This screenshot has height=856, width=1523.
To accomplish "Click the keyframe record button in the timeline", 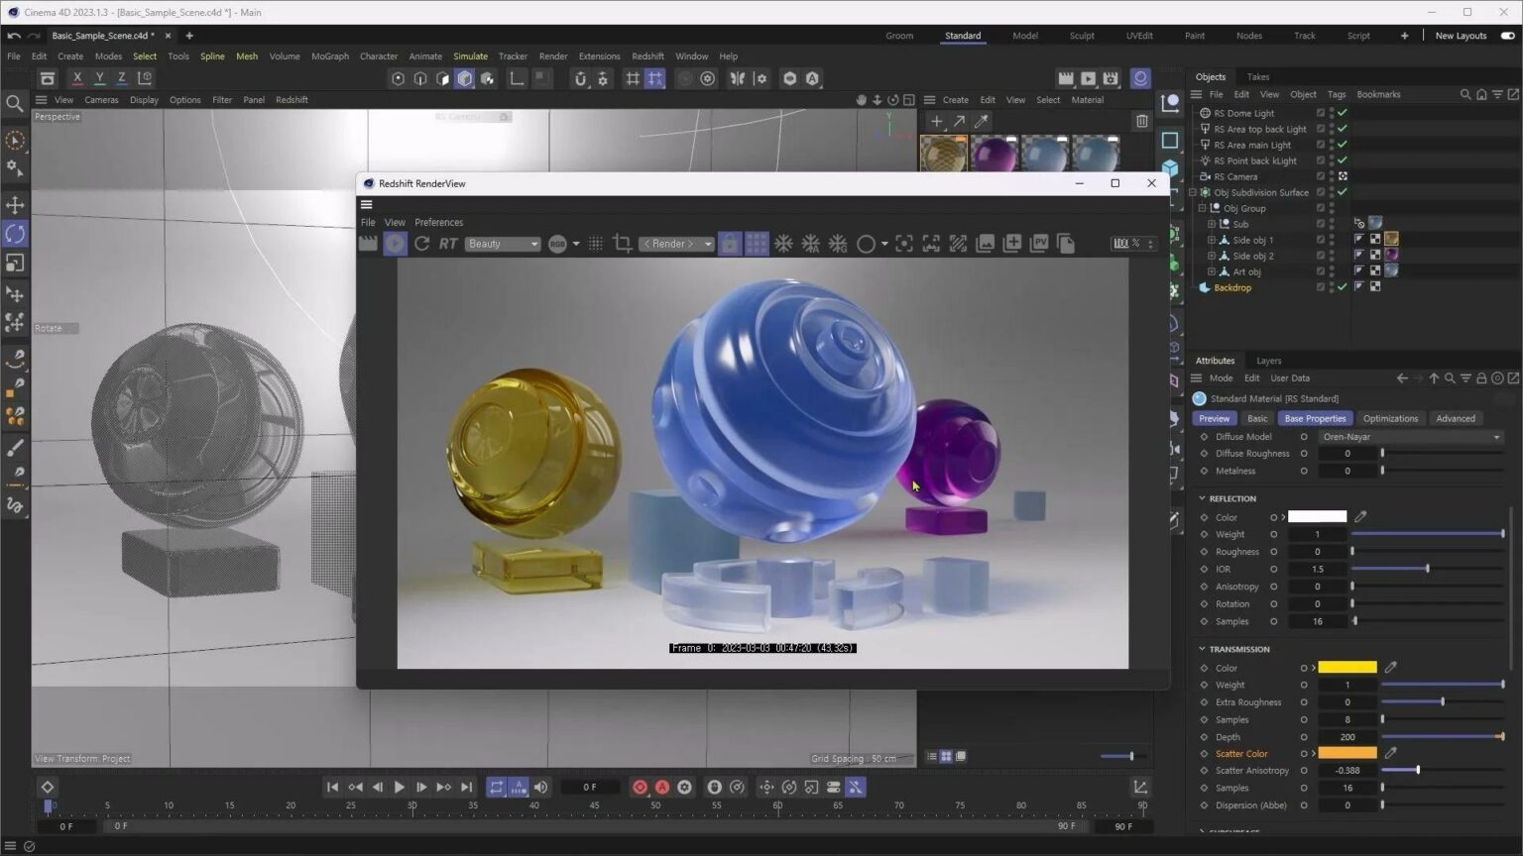I will [x=640, y=787].
